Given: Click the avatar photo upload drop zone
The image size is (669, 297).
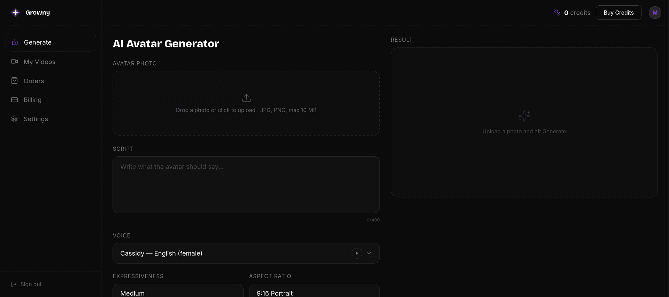Looking at the screenshot, I should 246,103.
